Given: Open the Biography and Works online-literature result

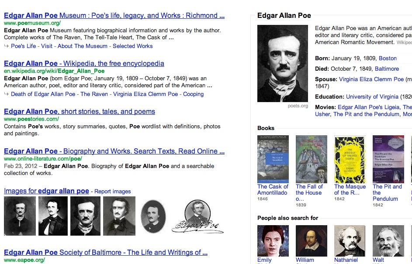Looking at the screenshot, I should [x=114, y=151].
